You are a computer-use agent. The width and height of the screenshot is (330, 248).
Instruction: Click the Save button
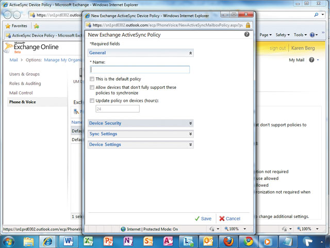(203, 219)
